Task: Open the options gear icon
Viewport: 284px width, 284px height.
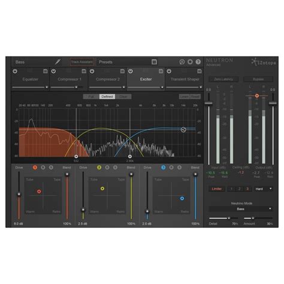Action: point(190,62)
